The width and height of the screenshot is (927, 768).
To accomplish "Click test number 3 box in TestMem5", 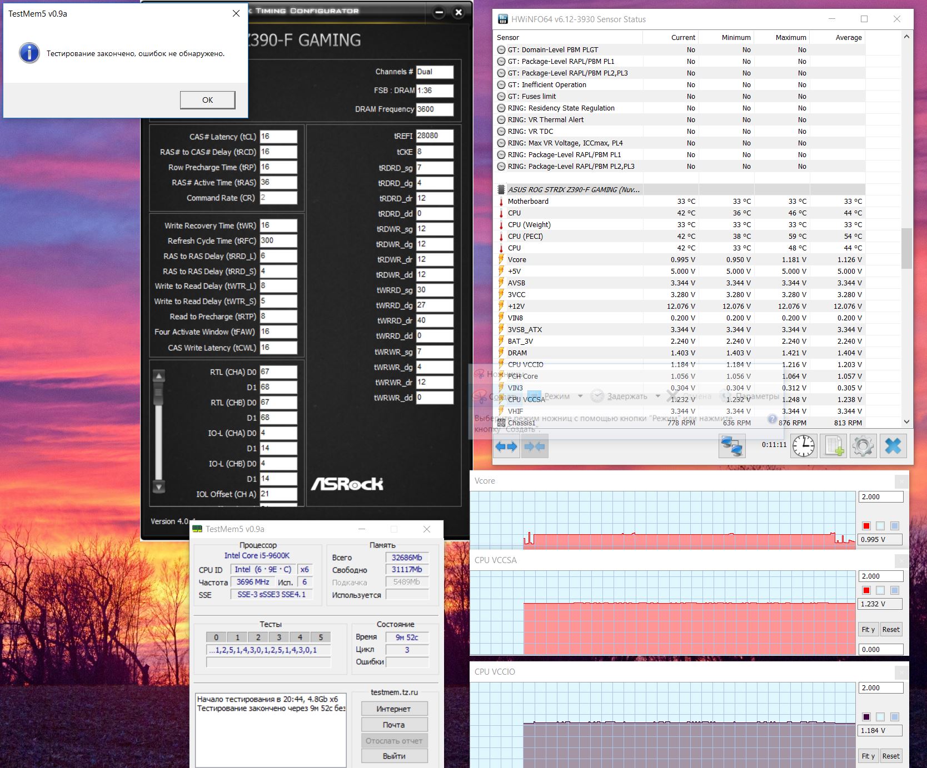I will 279,637.
